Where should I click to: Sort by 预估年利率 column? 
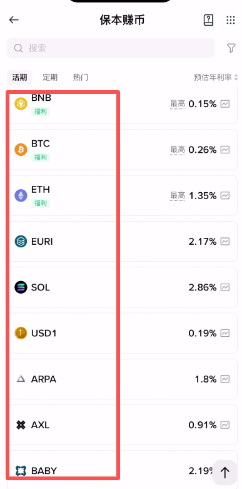click(216, 78)
